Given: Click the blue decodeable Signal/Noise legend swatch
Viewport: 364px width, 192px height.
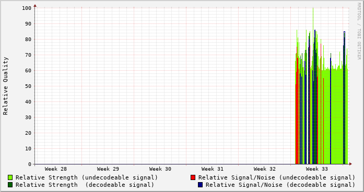Looking at the screenshot, I should tap(200, 185).
